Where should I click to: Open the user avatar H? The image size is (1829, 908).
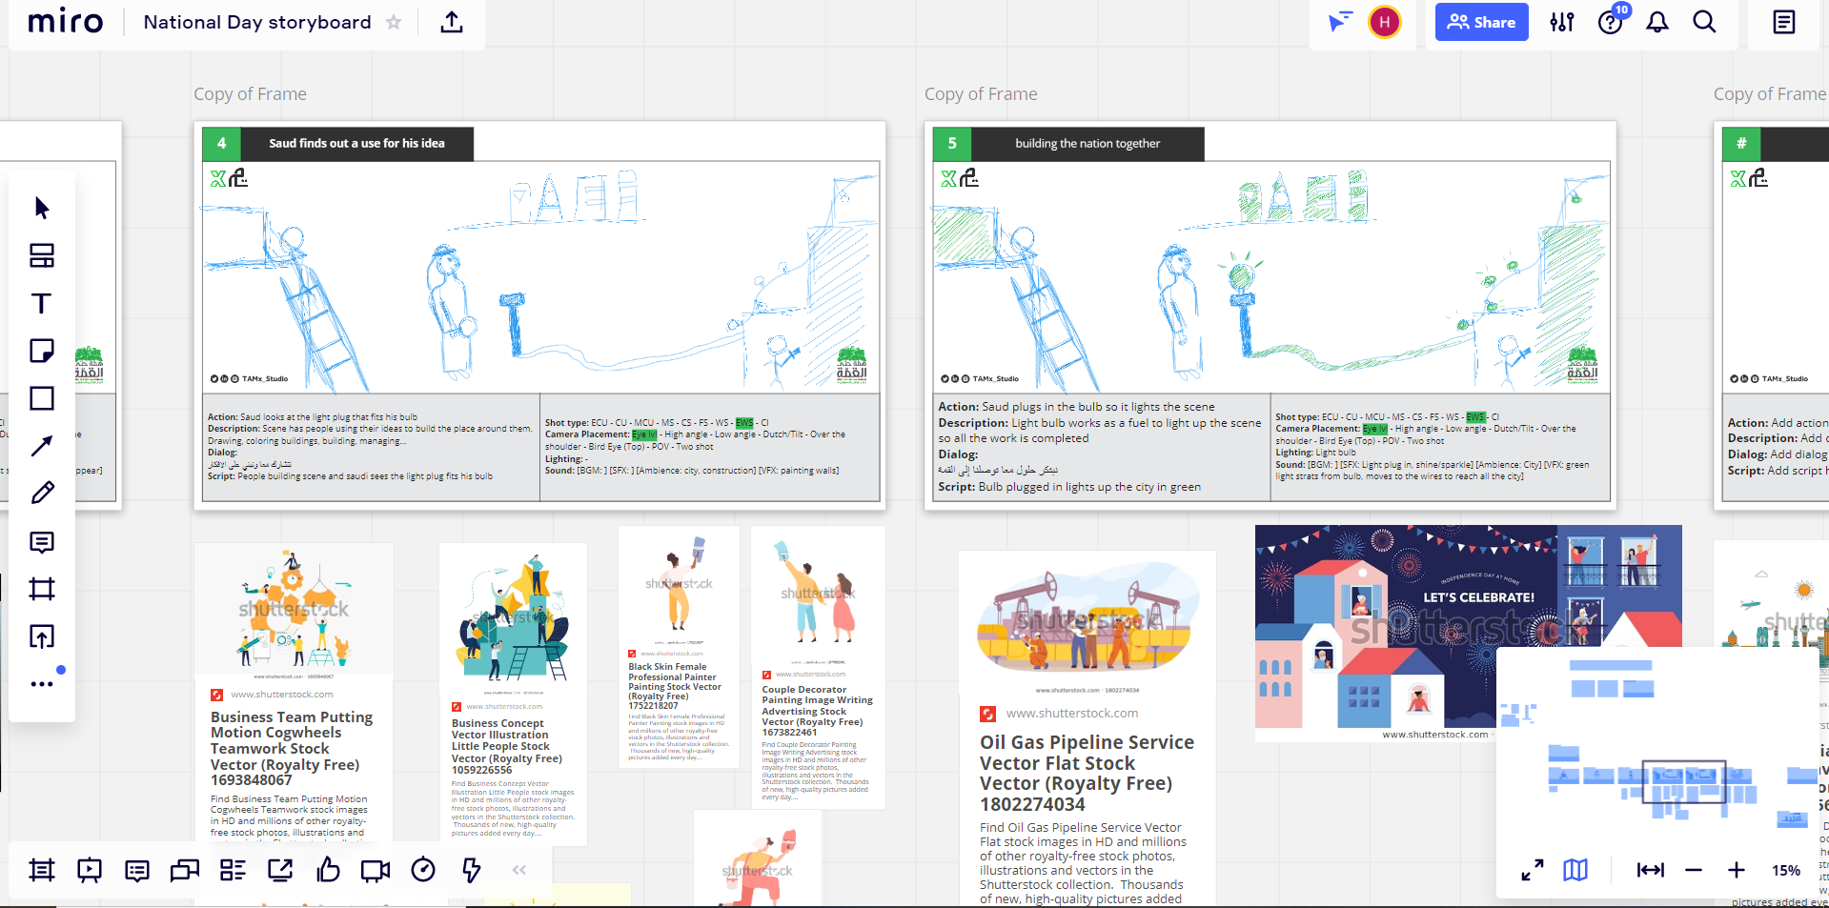[1385, 22]
